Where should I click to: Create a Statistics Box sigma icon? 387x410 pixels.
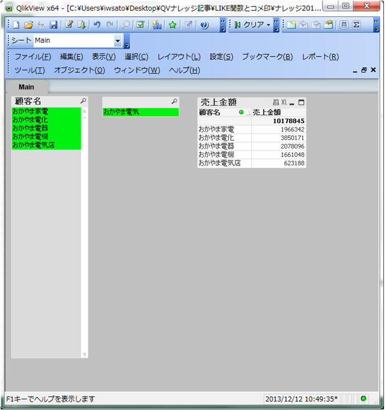click(356, 25)
